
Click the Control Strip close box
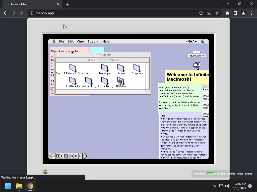pos(50,156)
